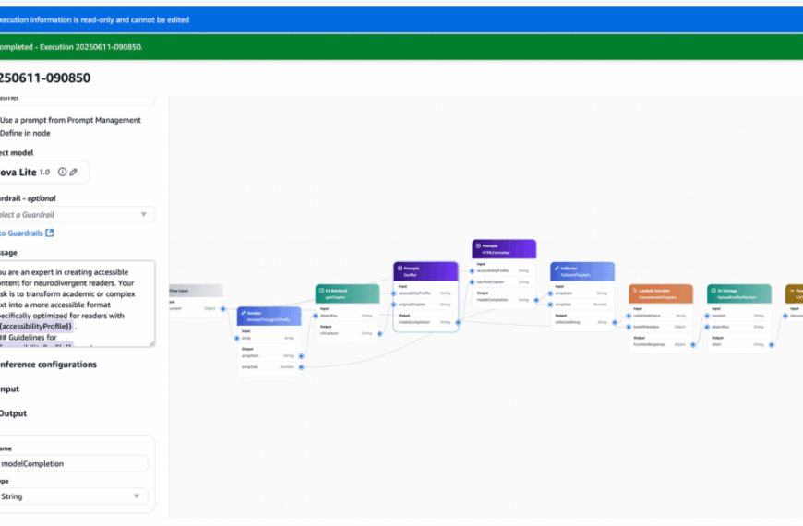The image size is (803, 526).
Task: Click the Collector arraySize input port
Action: click(550, 305)
